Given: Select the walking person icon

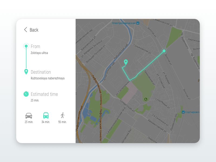Looking at the screenshot, I should click(x=62, y=116).
